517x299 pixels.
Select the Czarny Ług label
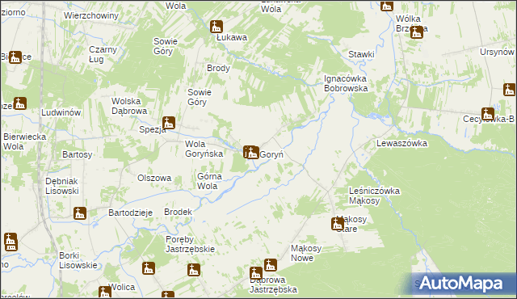[103, 54]
